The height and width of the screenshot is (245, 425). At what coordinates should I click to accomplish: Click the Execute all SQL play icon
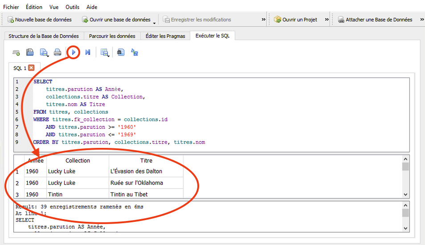74,53
